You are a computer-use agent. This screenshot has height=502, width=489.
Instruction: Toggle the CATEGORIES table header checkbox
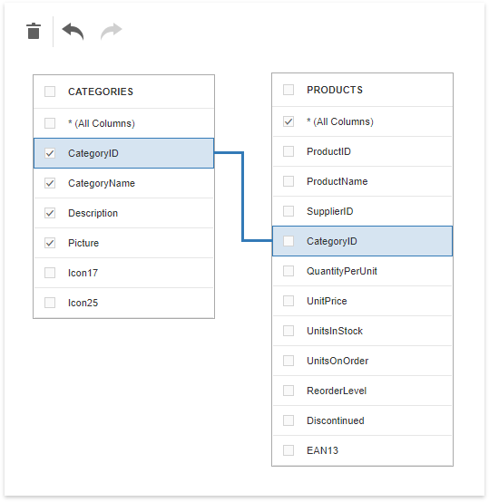(x=50, y=92)
